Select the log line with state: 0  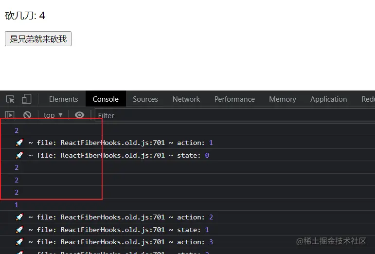pyautogui.click(x=188, y=155)
